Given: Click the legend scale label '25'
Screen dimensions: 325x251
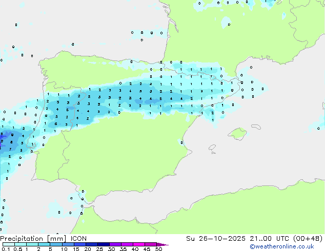Looking at the screenshot, I should (x=99, y=249).
